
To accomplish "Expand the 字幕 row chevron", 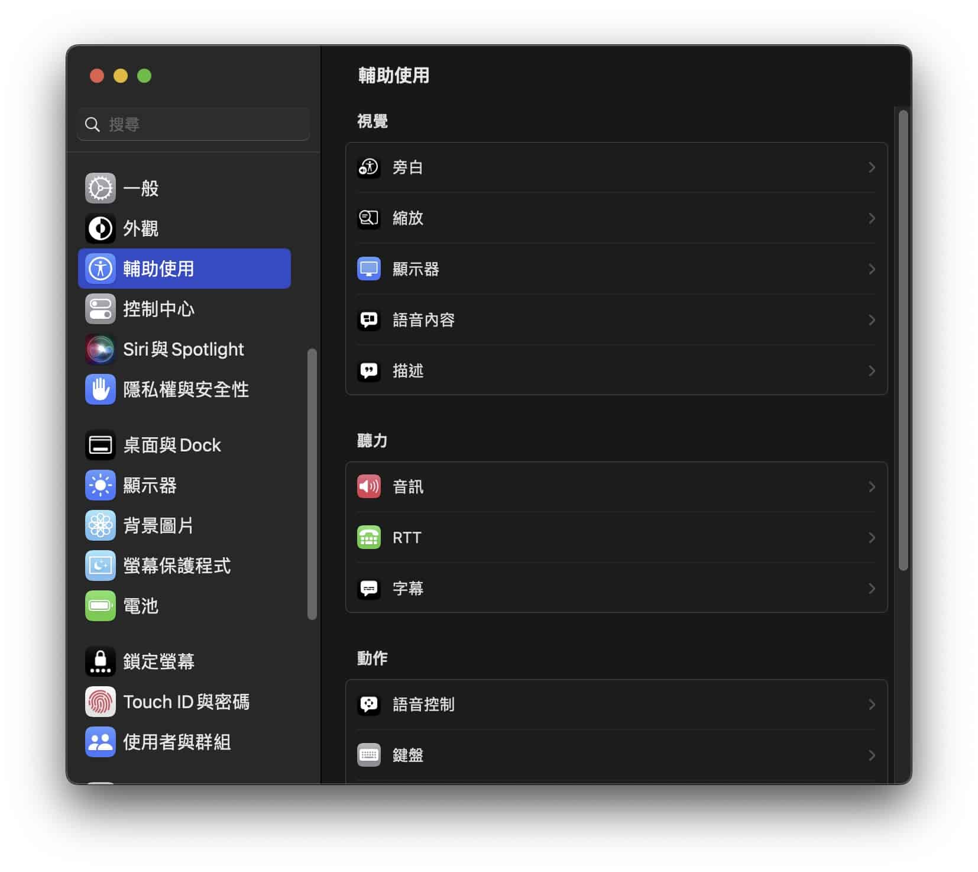I will point(872,589).
